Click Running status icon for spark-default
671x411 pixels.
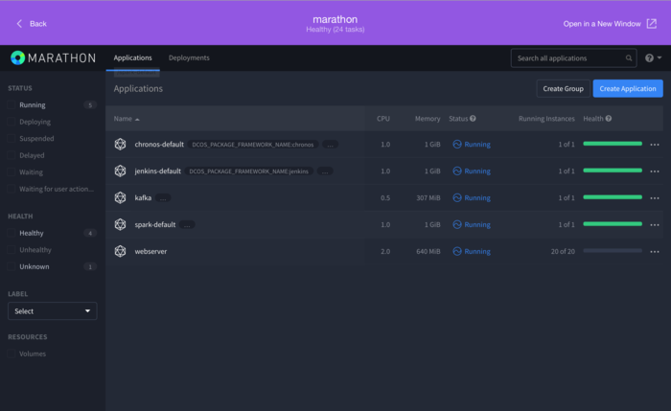pyautogui.click(x=457, y=224)
